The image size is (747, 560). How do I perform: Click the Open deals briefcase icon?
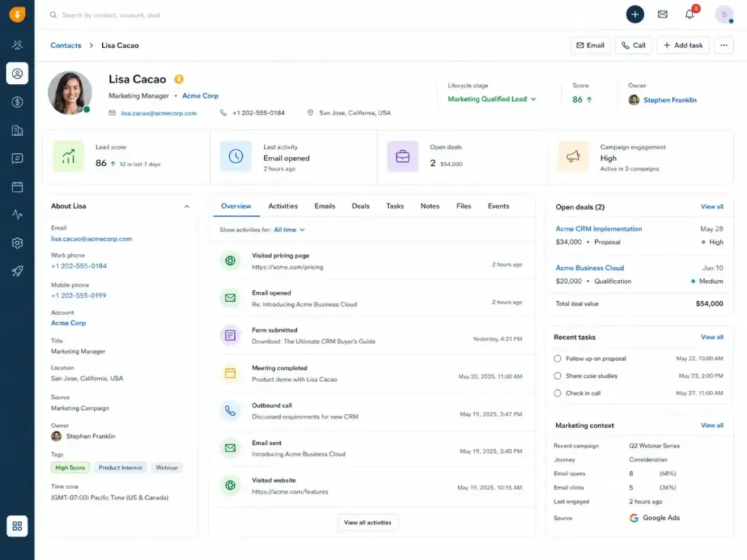pyautogui.click(x=403, y=156)
